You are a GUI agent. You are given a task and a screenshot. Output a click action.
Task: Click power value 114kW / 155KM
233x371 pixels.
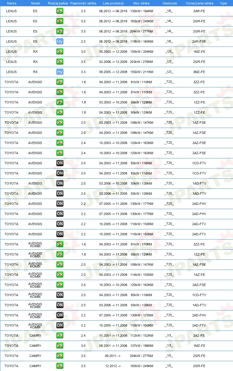pos(142,275)
